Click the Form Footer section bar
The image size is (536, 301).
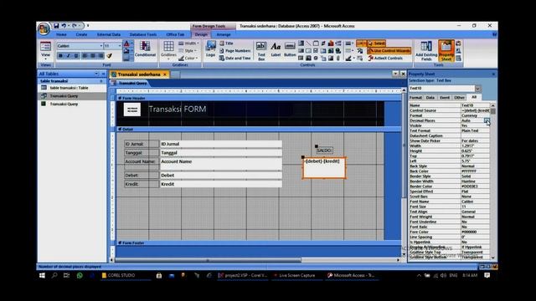259,243
